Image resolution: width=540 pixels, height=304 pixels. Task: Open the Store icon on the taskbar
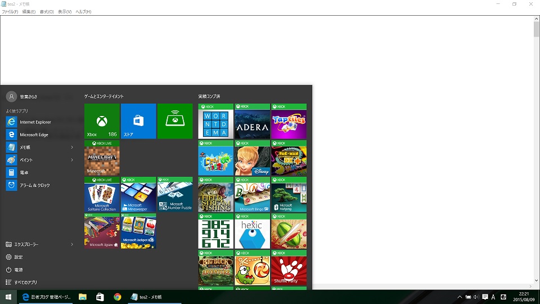(100, 297)
